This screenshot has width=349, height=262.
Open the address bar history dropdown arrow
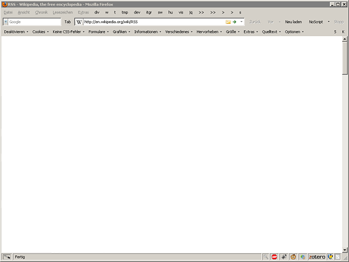click(241, 22)
